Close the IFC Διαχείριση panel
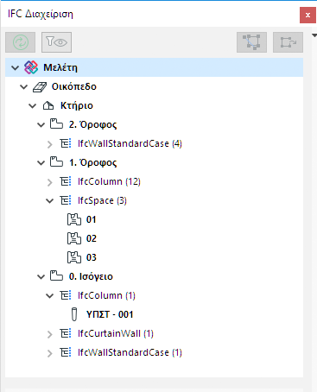 pyautogui.click(x=307, y=15)
